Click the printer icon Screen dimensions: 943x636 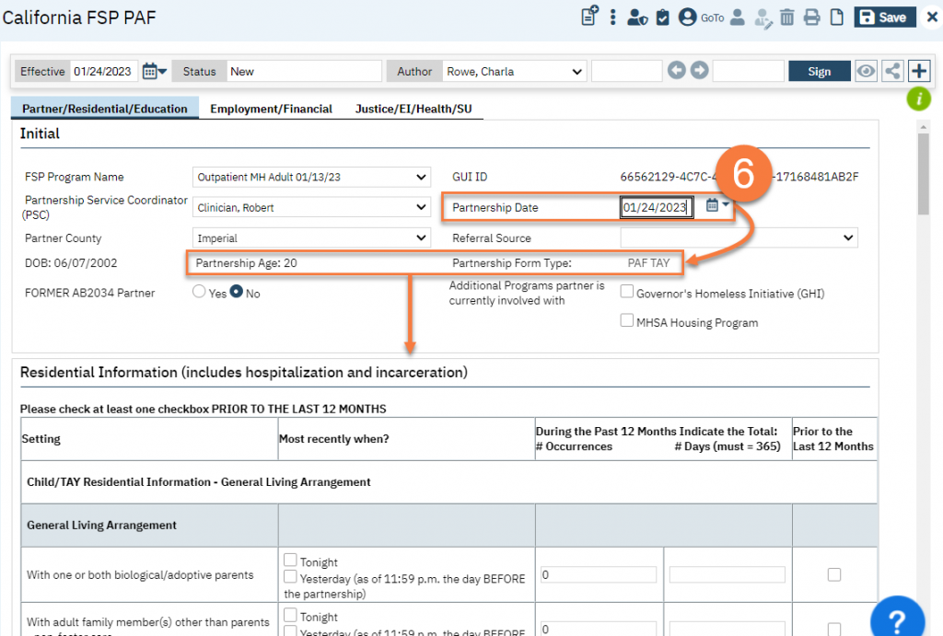pos(811,17)
